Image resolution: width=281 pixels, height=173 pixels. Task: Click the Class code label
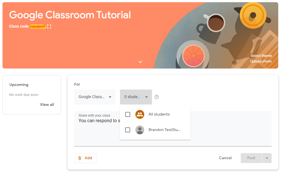pyautogui.click(x=19, y=27)
